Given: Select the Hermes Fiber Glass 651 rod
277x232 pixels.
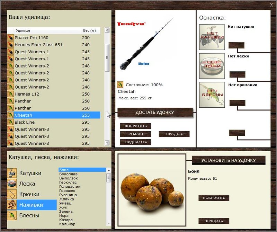Looking at the screenshot, I should tap(54, 45).
